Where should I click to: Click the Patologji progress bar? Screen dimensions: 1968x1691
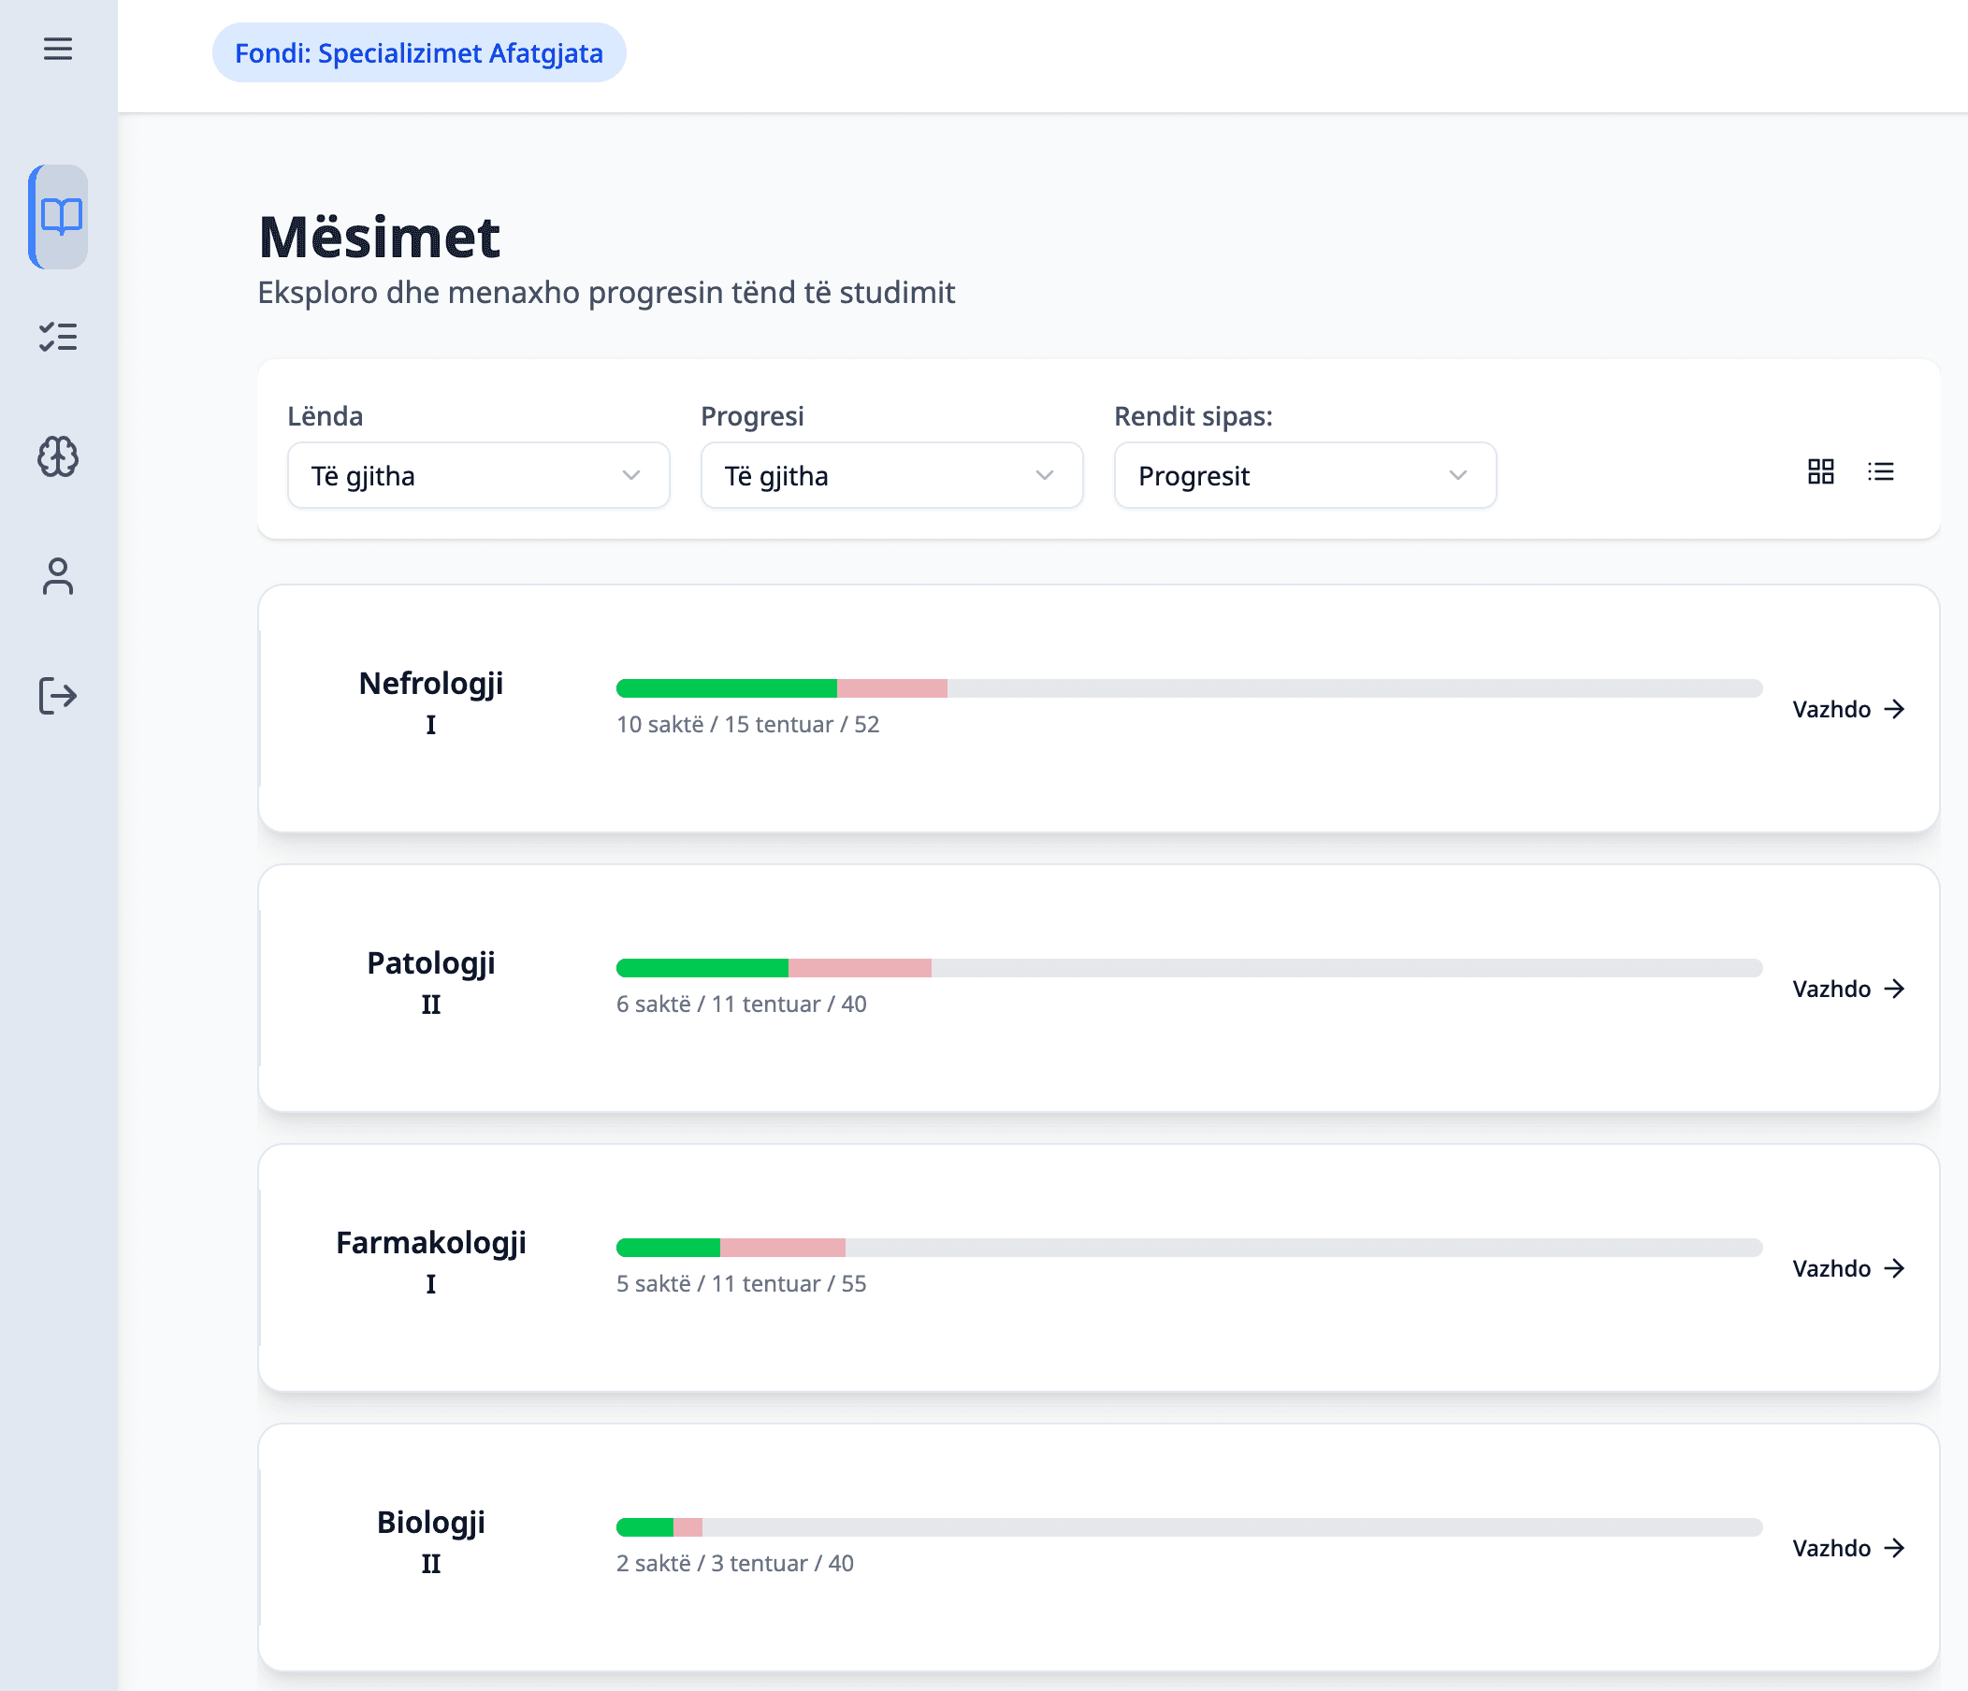coord(1189,967)
